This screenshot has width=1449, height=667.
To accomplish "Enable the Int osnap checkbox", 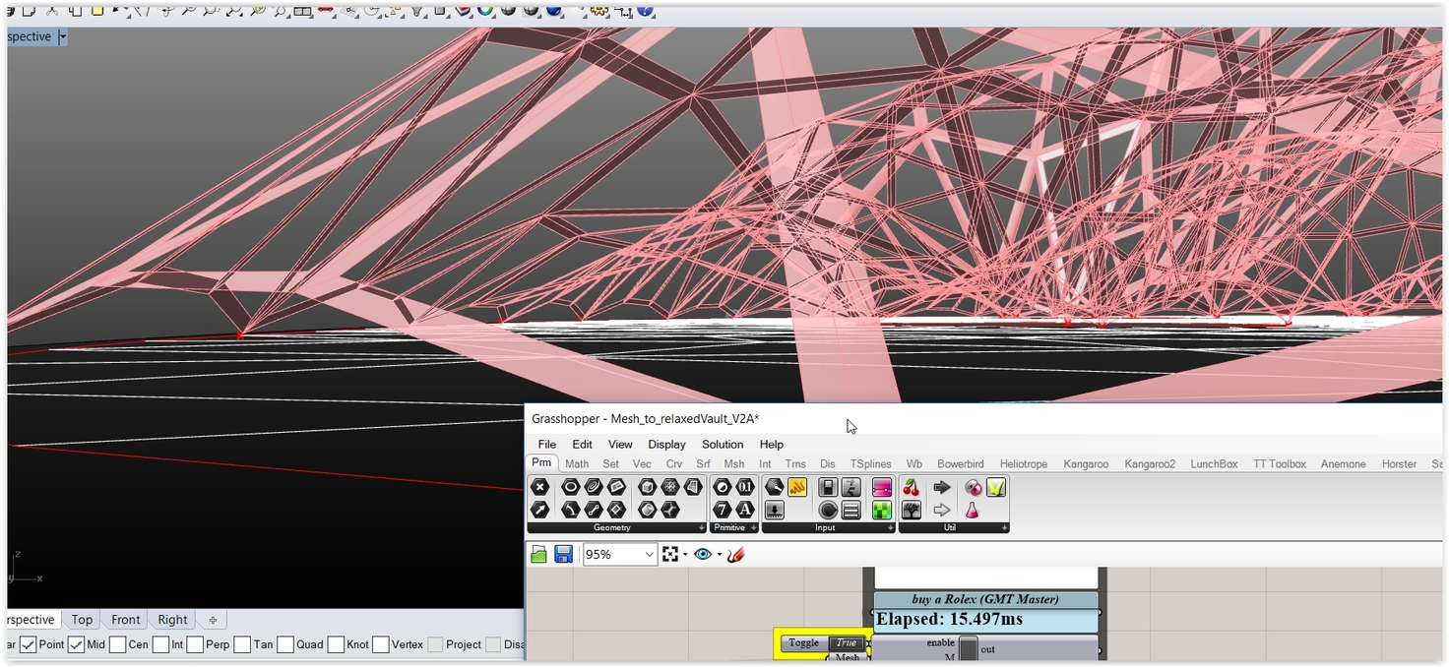I will [x=160, y=645].
